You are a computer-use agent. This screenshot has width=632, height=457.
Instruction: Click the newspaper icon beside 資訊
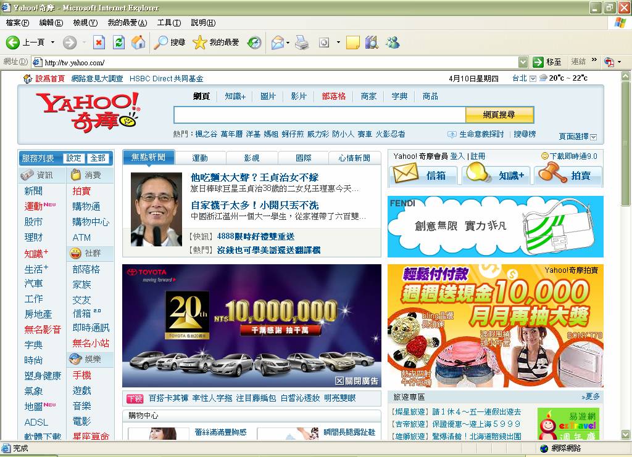click(x=27, y=175)
